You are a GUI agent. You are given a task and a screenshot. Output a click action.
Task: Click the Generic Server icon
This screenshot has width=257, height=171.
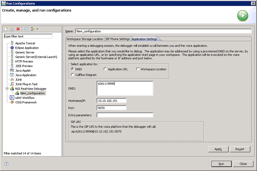(12, 52)
